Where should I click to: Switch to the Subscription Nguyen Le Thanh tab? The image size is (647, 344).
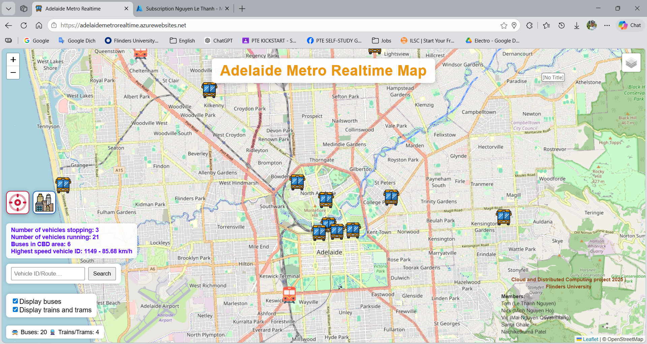tap(182, 8)
